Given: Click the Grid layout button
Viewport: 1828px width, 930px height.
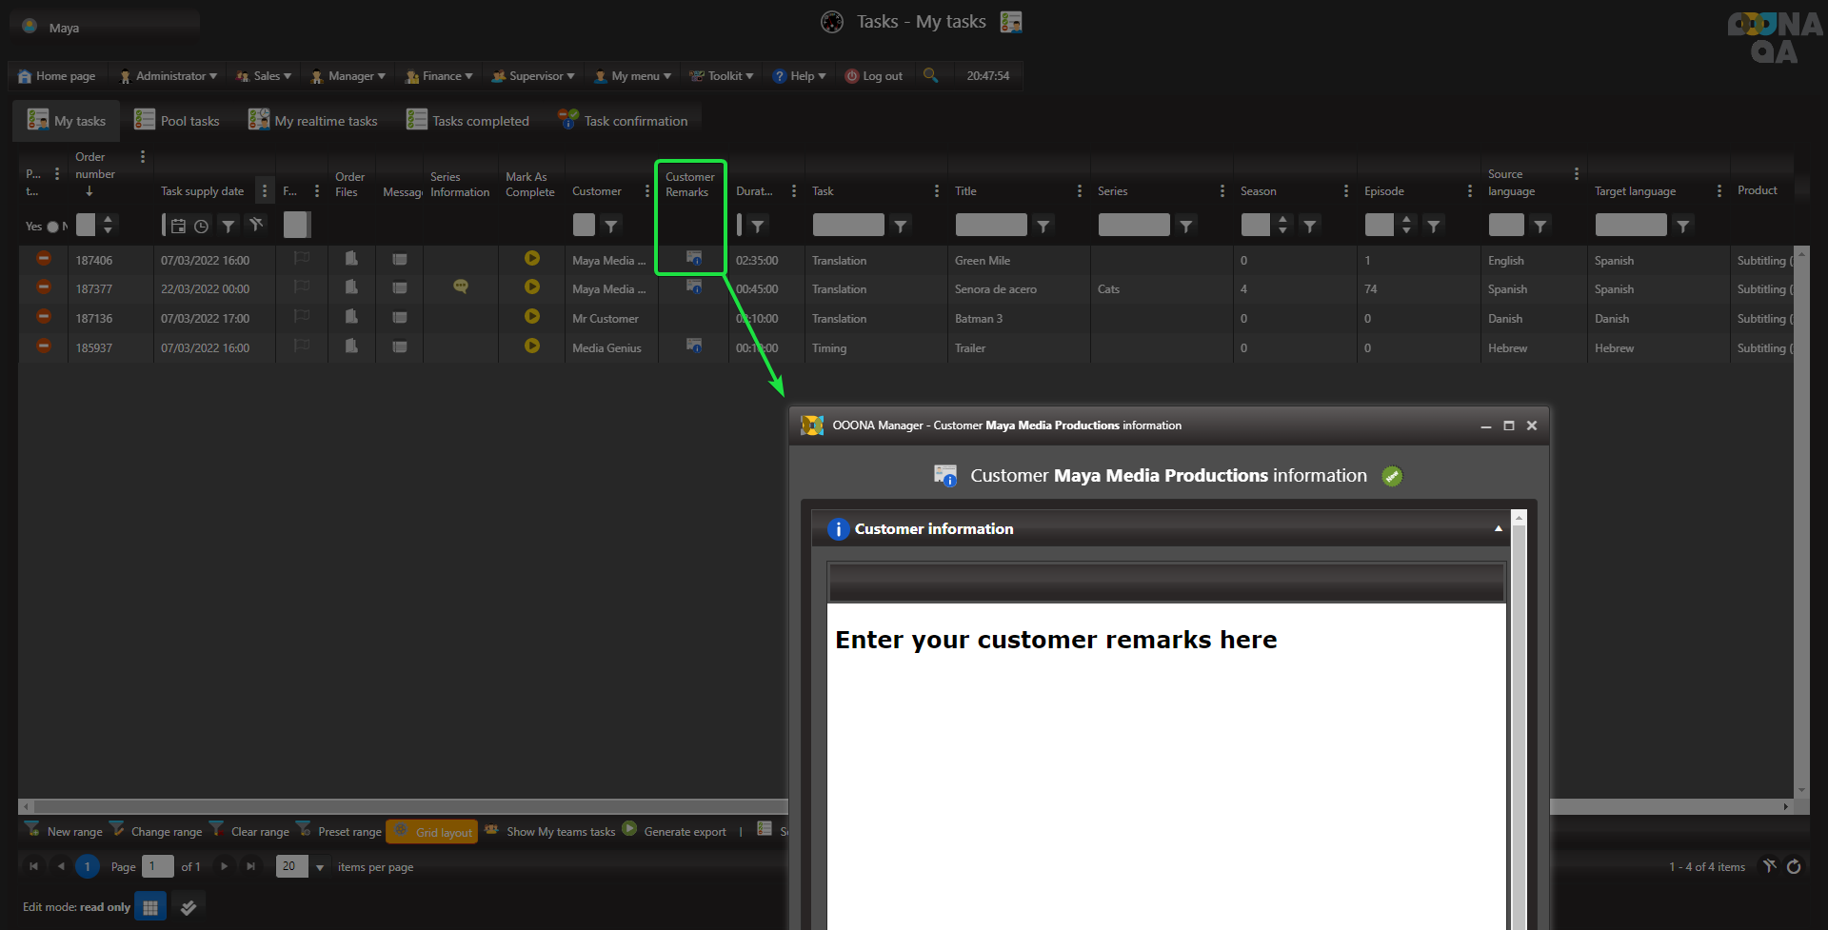Looking at the screenshot, I should point(432,831).
